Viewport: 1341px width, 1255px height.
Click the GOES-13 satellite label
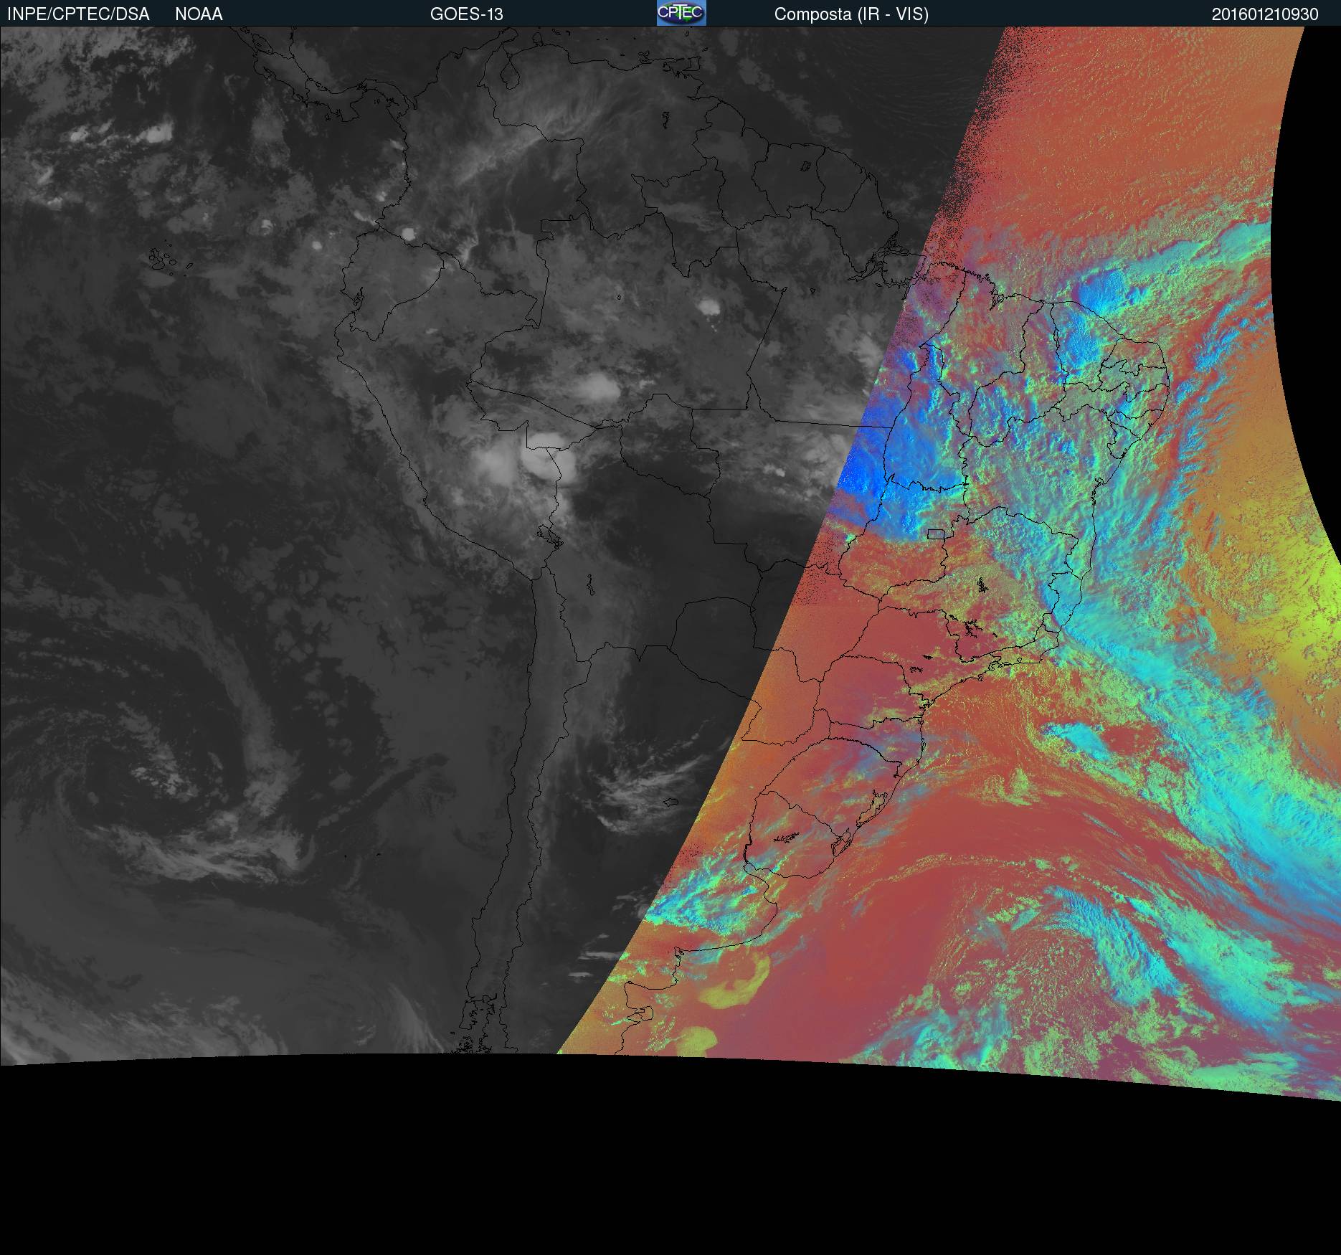tap(466, 14)
